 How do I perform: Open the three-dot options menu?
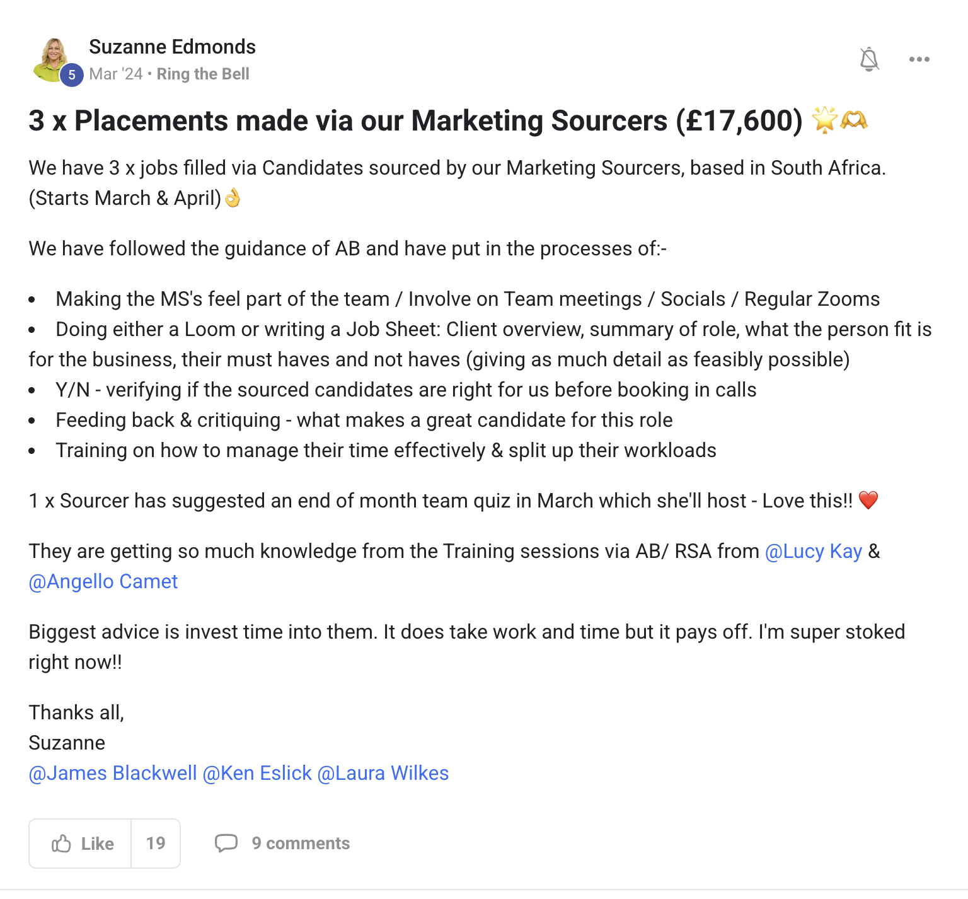click(919, 59)
